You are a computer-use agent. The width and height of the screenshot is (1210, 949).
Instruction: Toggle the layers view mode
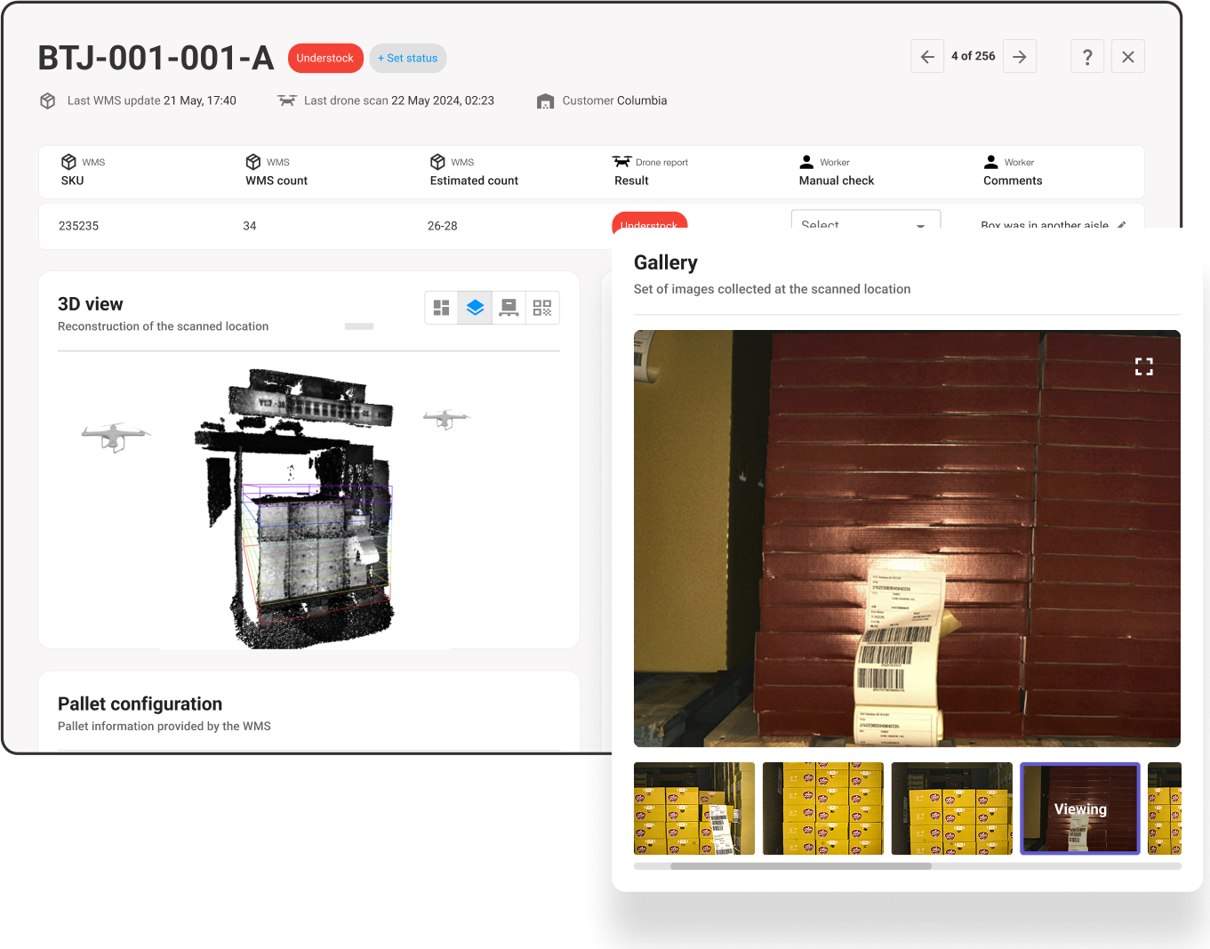[475, 308]
